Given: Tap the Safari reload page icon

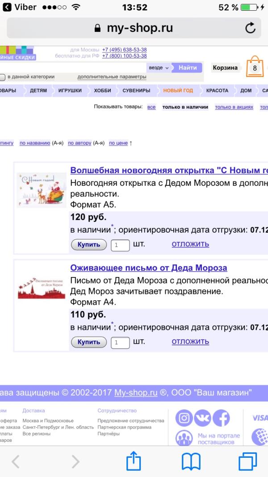Looking at the screenshot, I should pos(251,28).
